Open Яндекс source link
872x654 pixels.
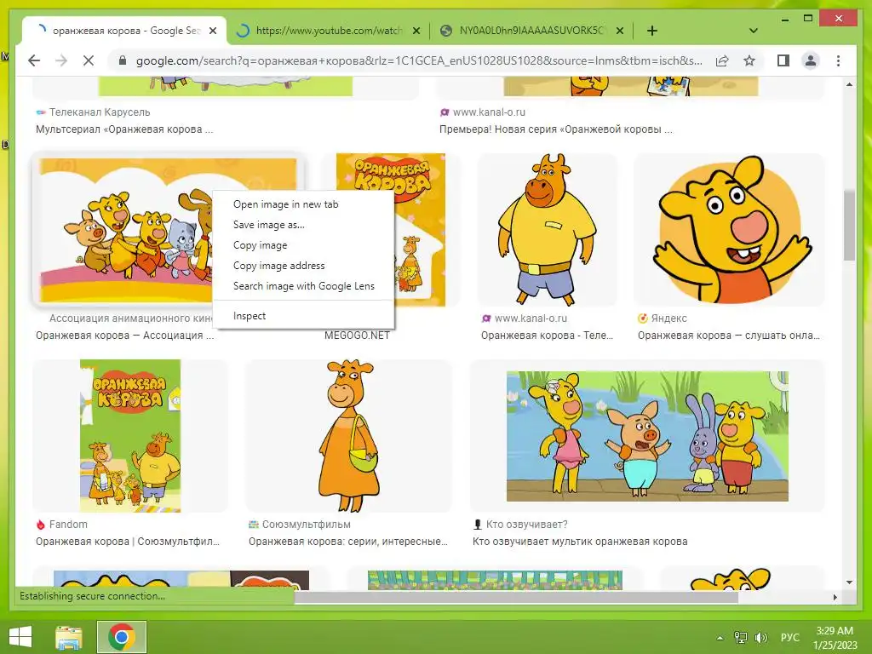[668, 318]
